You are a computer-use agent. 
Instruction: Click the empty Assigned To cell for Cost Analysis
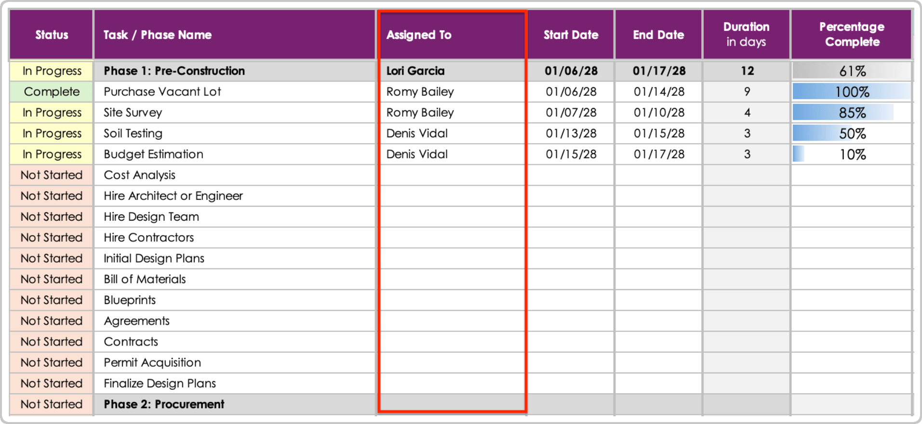[452, 175]
